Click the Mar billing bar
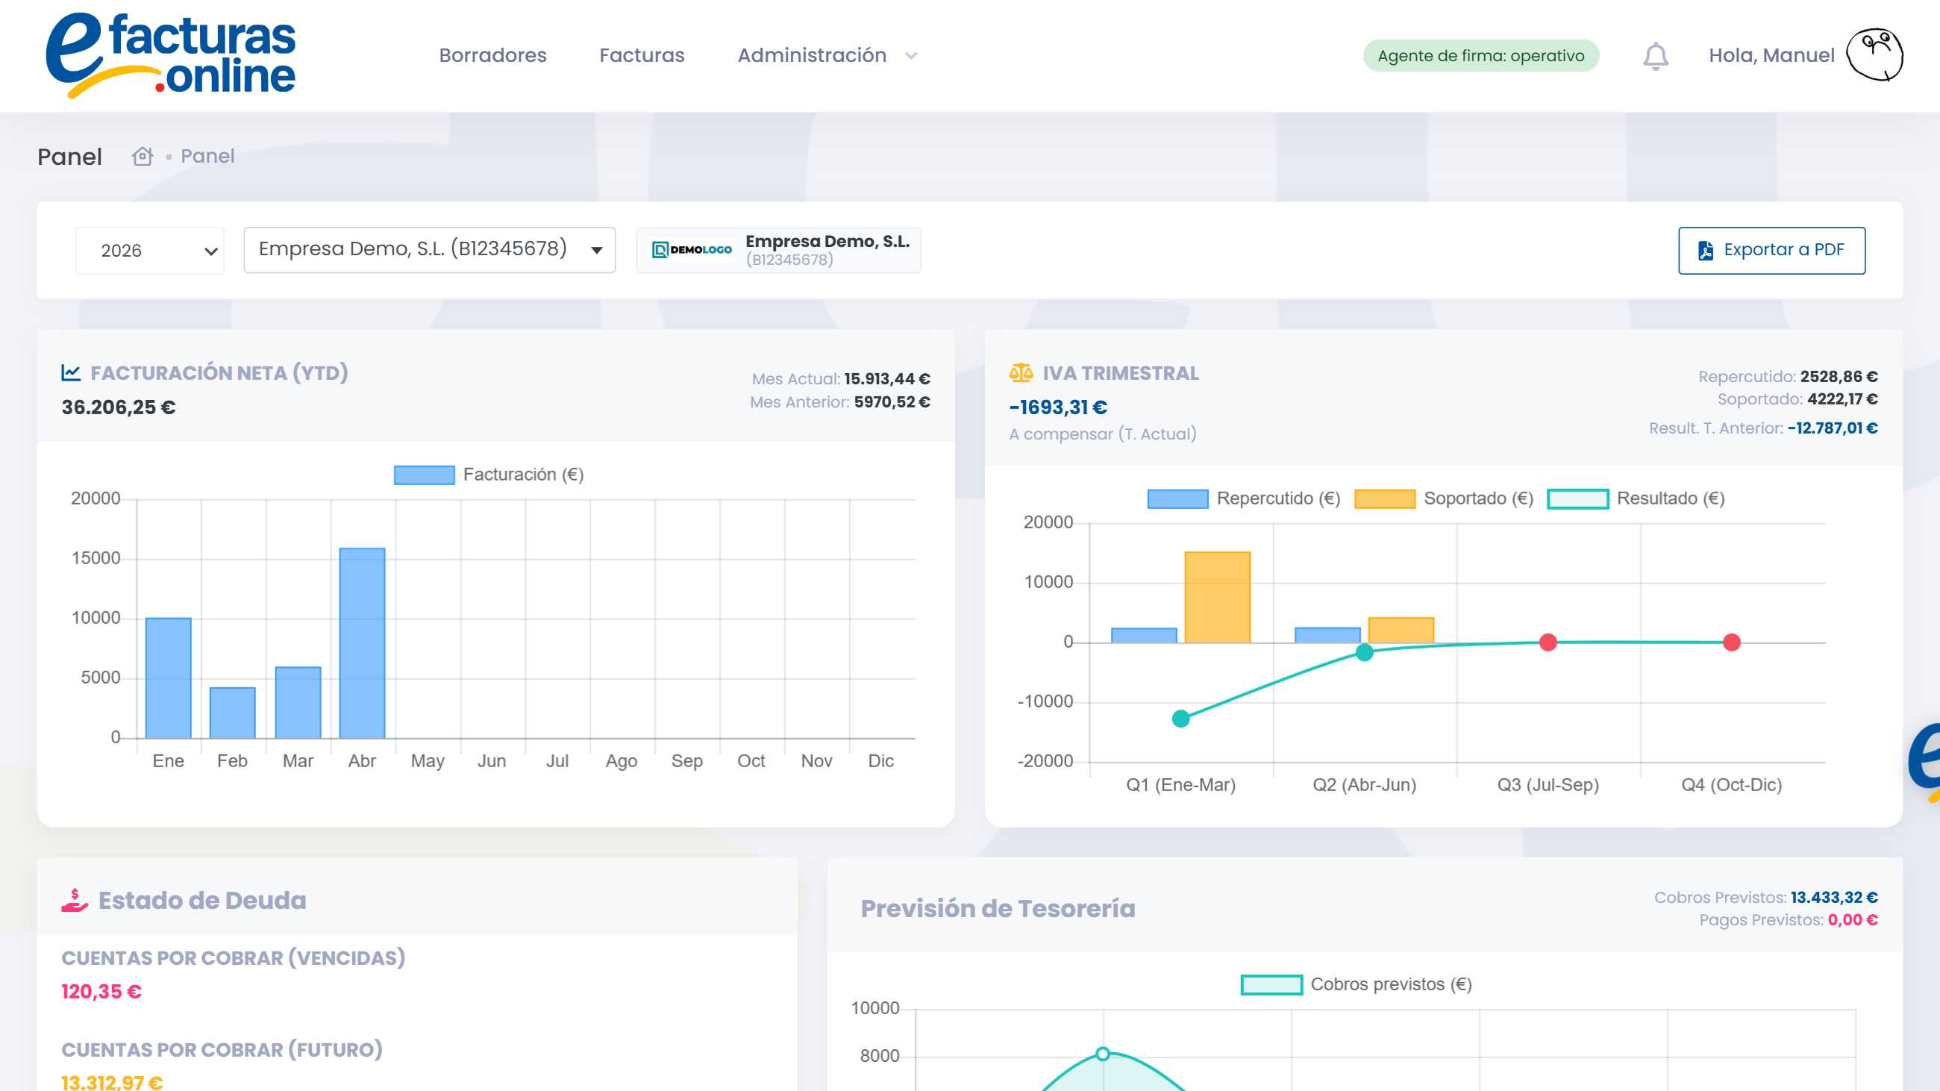The height and width of the screenshot is (1091, 1940). pos(298,702)
